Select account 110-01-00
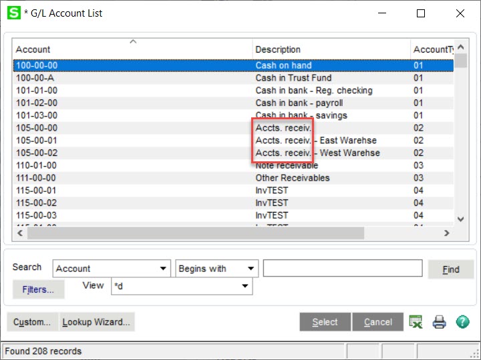 click(233, 165)
